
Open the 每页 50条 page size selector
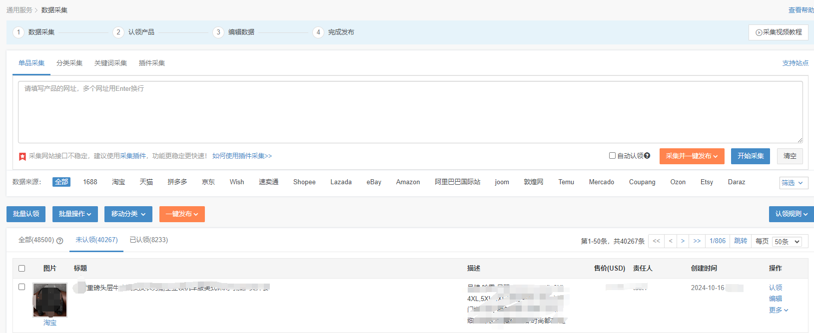[787, 242]
